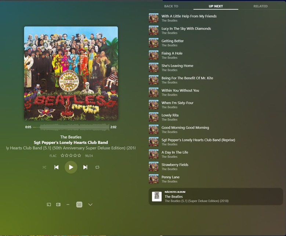Open the audio output device icon
Viewport: 286px width, 236px height.
coord(58,205)
